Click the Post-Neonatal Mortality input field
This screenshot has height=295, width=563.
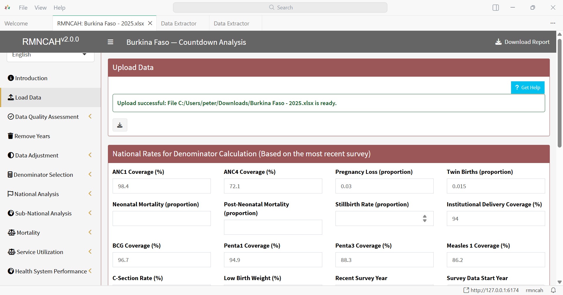(273, 227)
